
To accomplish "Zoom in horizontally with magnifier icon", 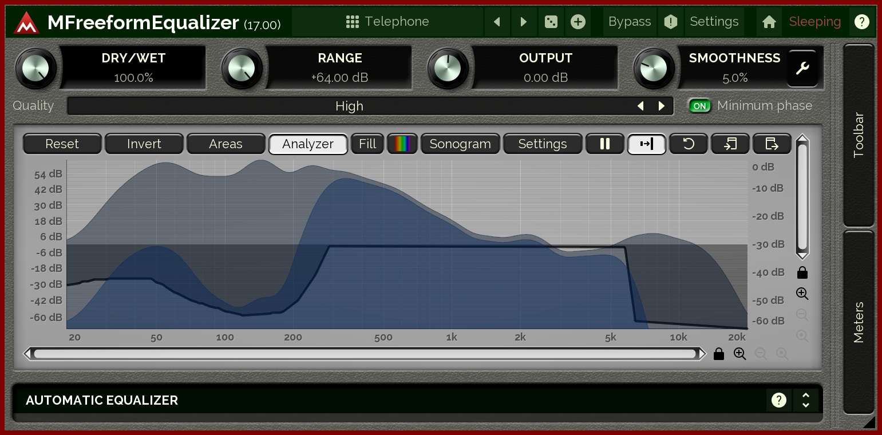I will coord(739,354).
